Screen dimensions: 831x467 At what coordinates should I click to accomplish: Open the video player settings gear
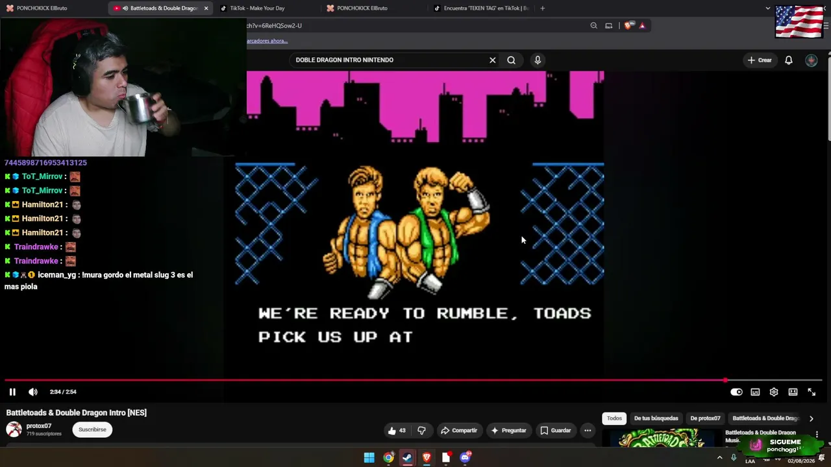point(774,392)
